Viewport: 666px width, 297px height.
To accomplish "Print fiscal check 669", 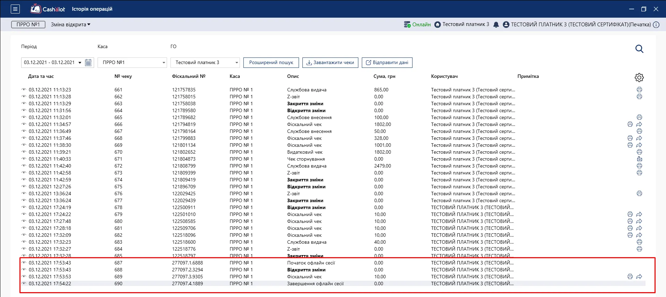I will [630, 145].
